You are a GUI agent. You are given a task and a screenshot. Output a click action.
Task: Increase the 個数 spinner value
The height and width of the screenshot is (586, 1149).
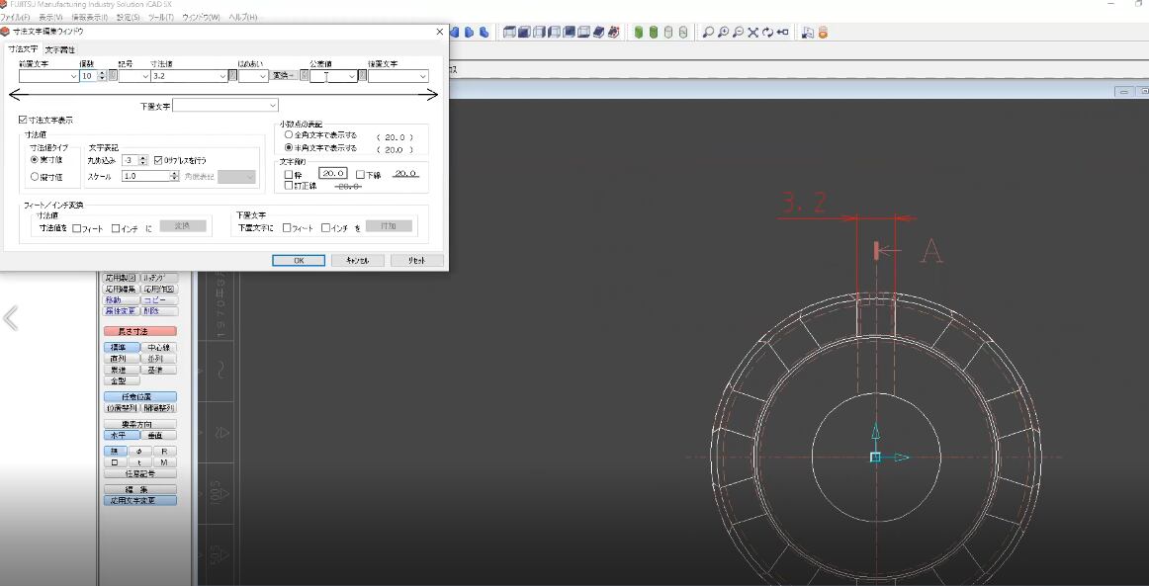point(102,73)
